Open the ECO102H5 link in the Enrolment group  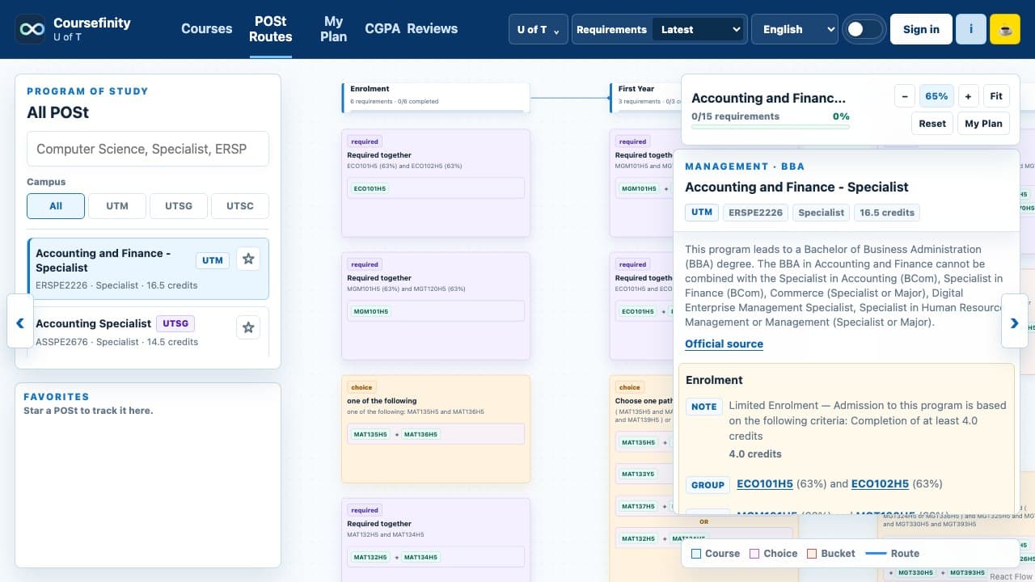tap(880, 483)
